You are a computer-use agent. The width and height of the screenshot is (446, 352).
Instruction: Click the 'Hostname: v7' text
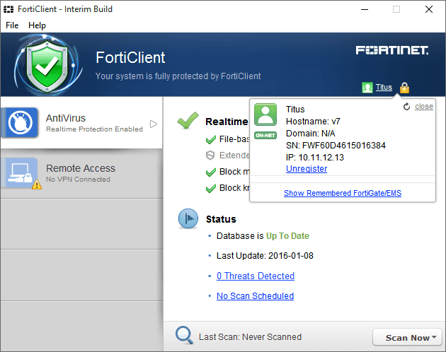[313, 122]
